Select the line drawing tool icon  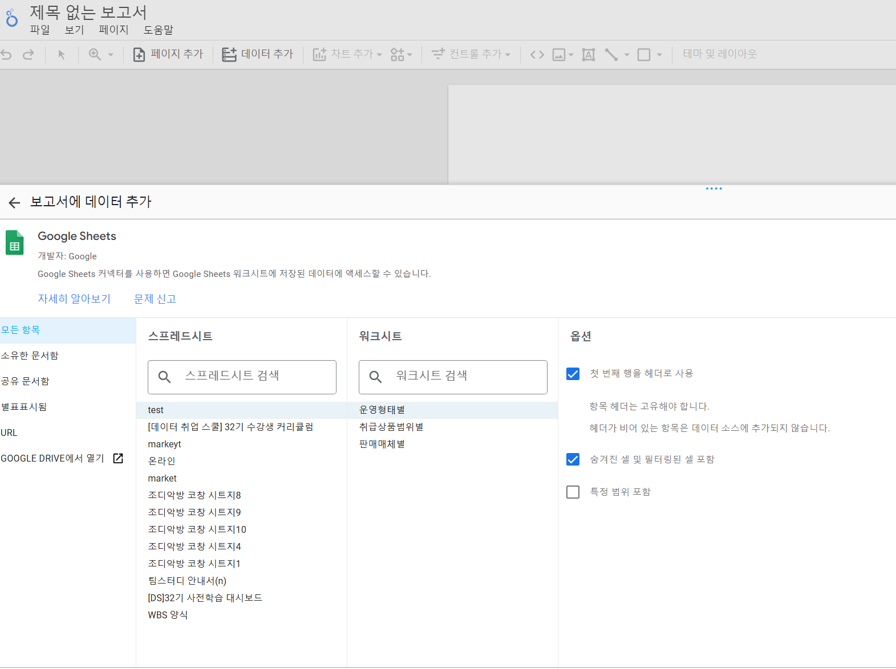click(611, 55)
